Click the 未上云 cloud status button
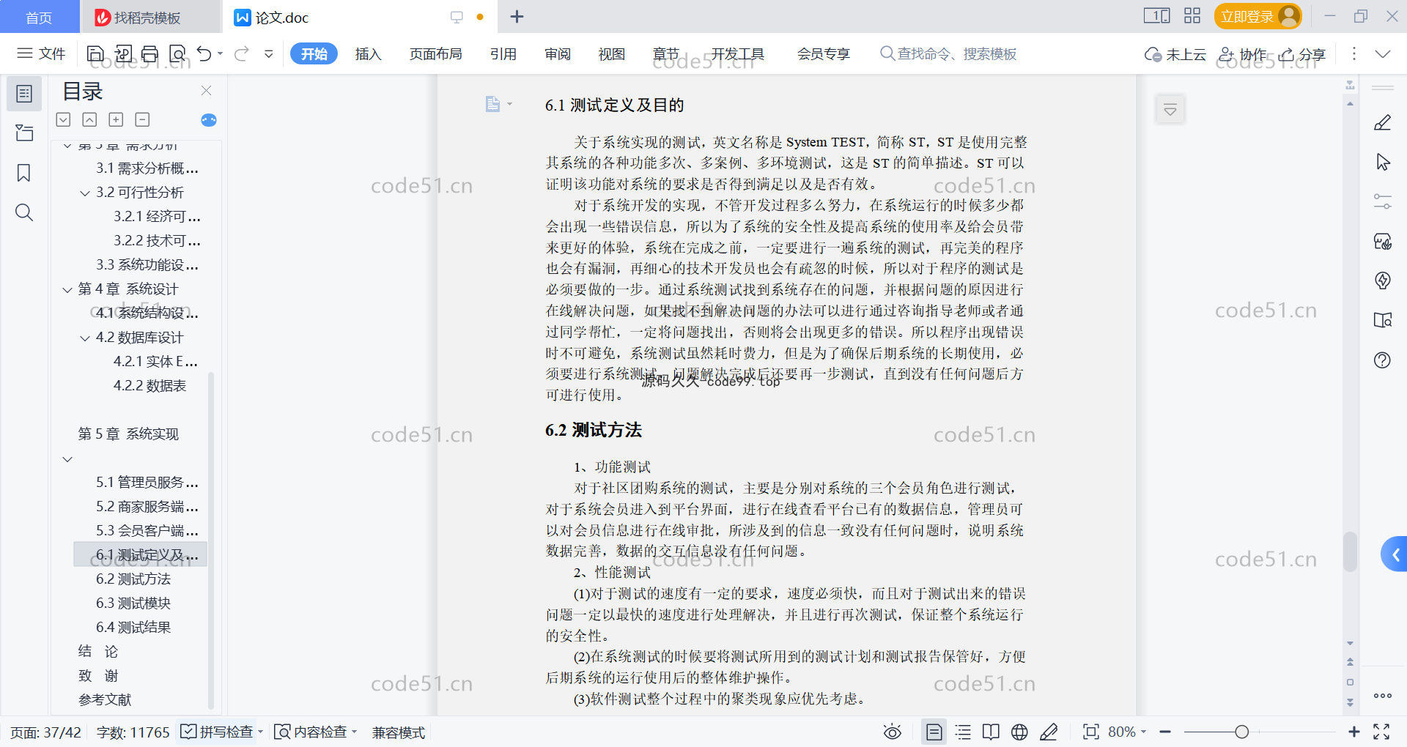Viewport: 1407px width, 747px height. click(x=1175, y=54)
